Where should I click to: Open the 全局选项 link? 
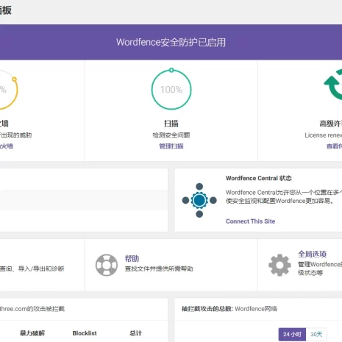pos(312,254)
